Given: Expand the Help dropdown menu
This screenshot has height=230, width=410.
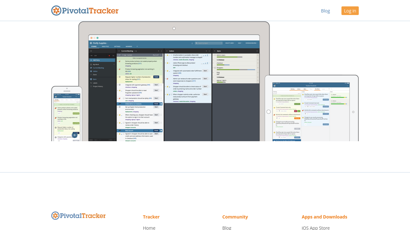Looking at the screenshot, I should (x=240, y=43).
